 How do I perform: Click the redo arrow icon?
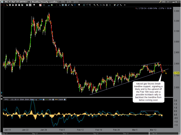click(72, 5)
